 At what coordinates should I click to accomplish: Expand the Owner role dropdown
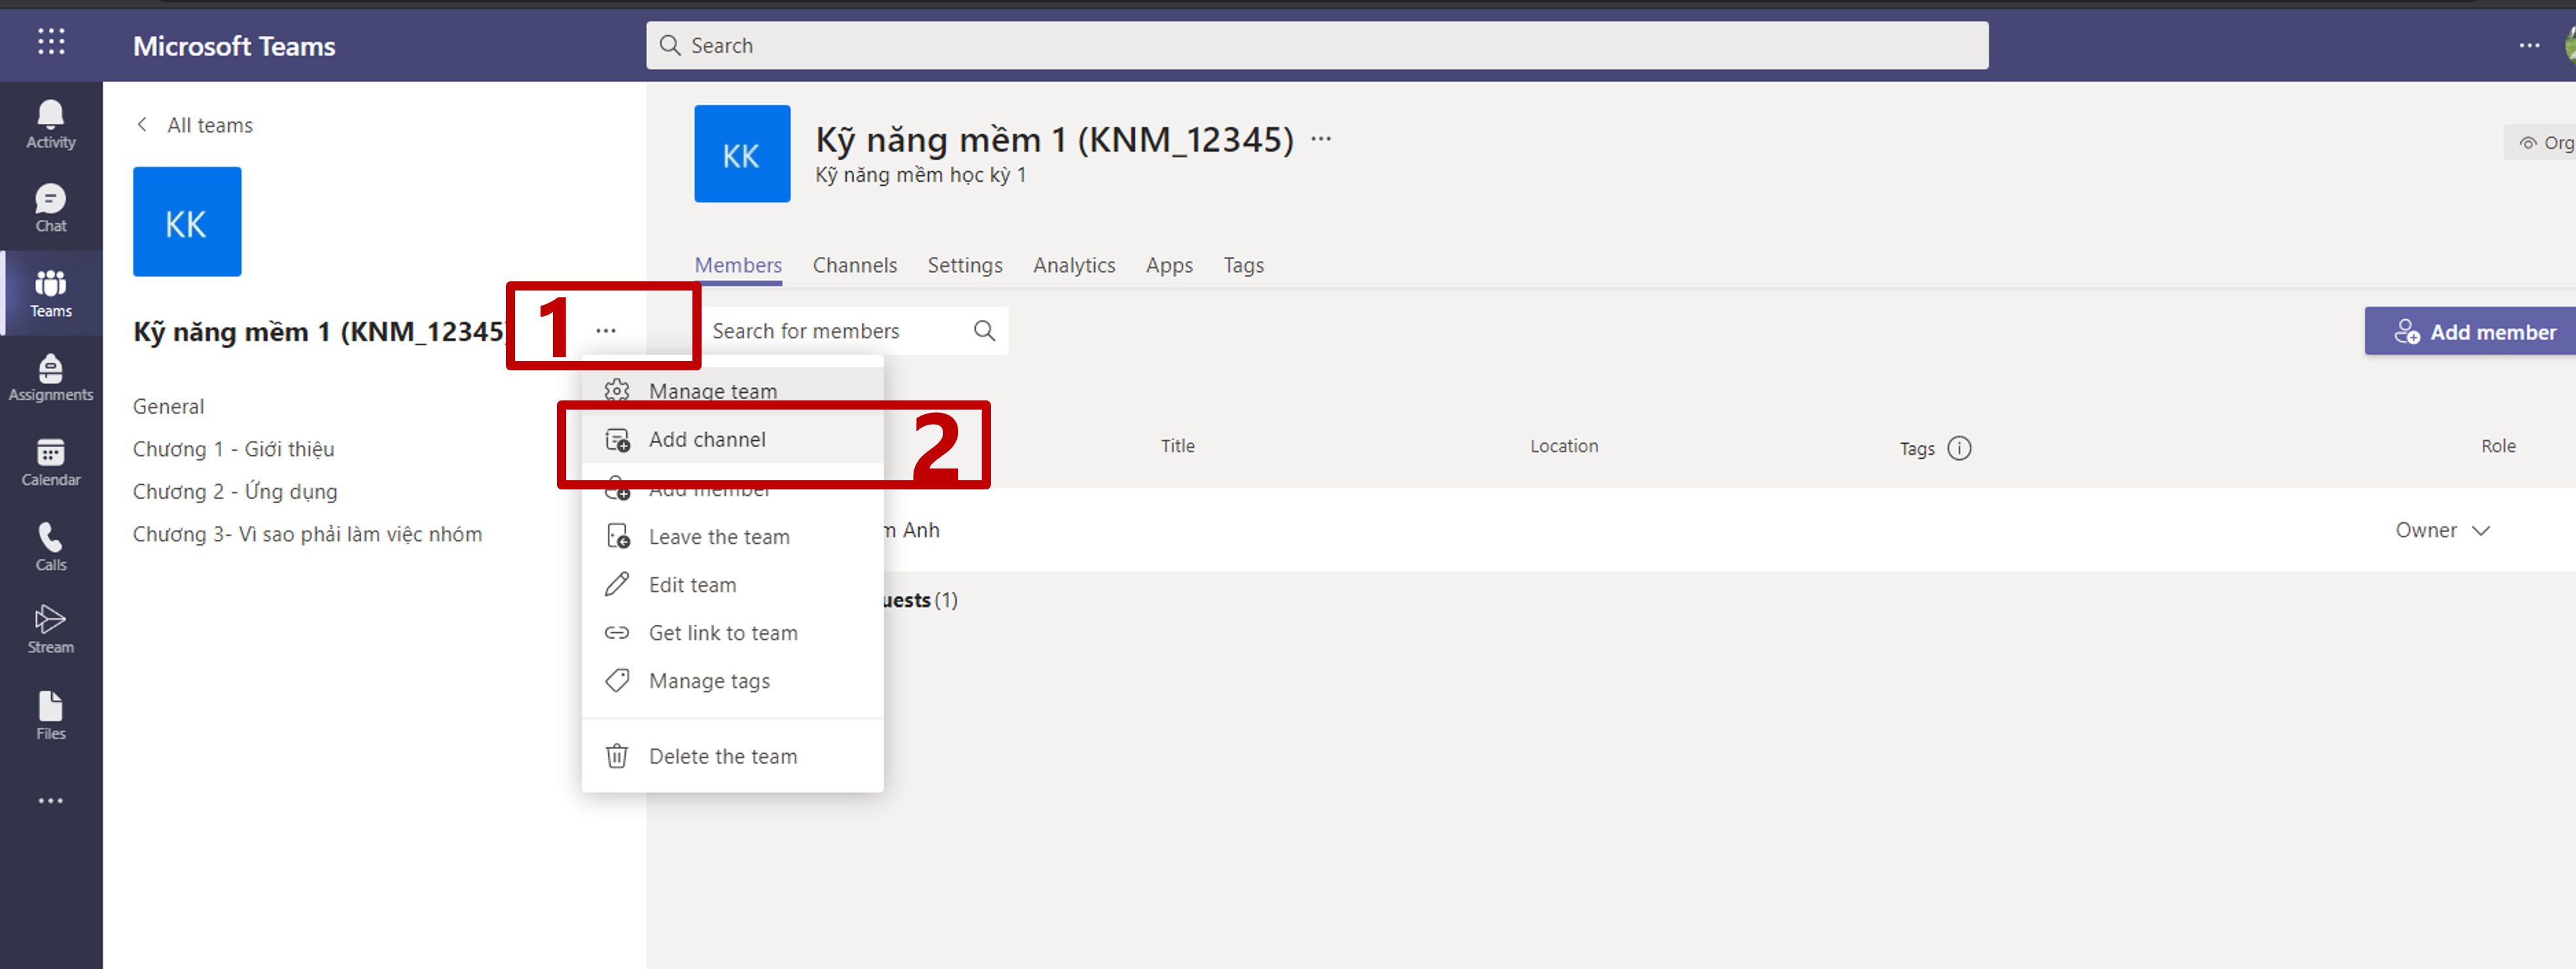pos(2441,530)
